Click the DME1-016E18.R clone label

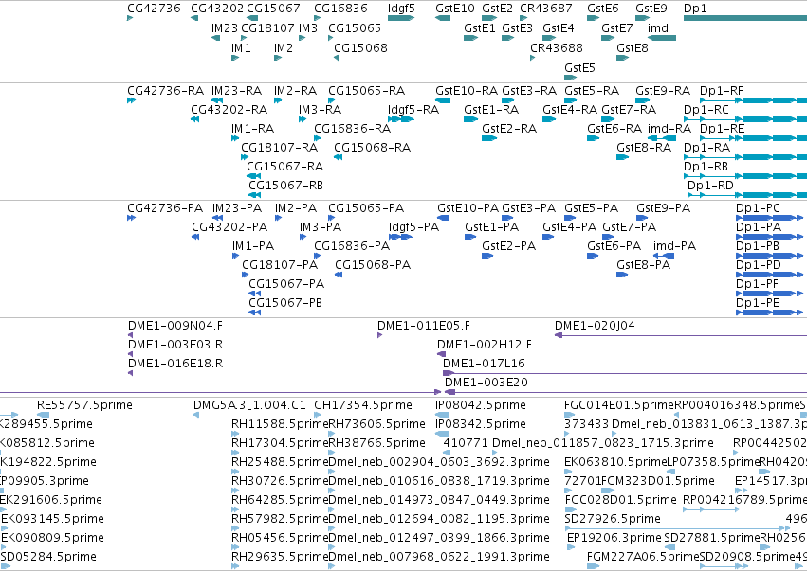[175, 364]
